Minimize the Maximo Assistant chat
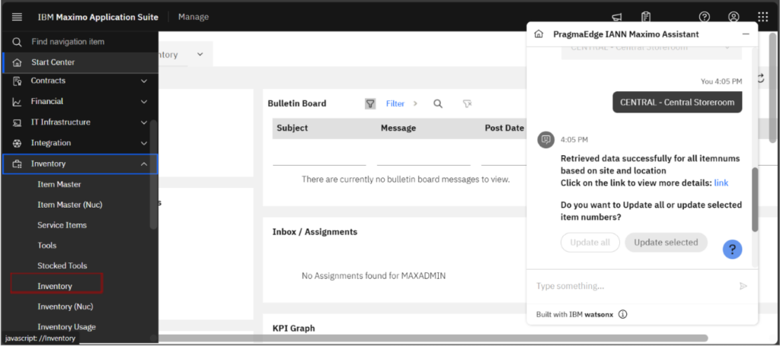 746,34
